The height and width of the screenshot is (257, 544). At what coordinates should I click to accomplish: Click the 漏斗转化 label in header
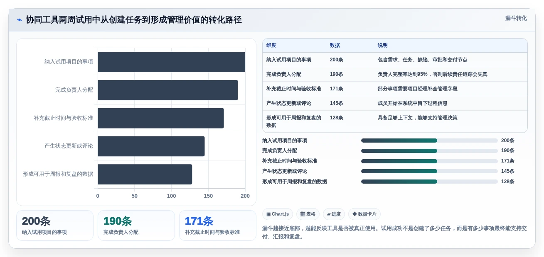coord(516,18)
